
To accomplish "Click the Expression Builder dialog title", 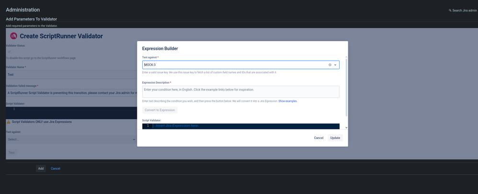I will 160,49.
